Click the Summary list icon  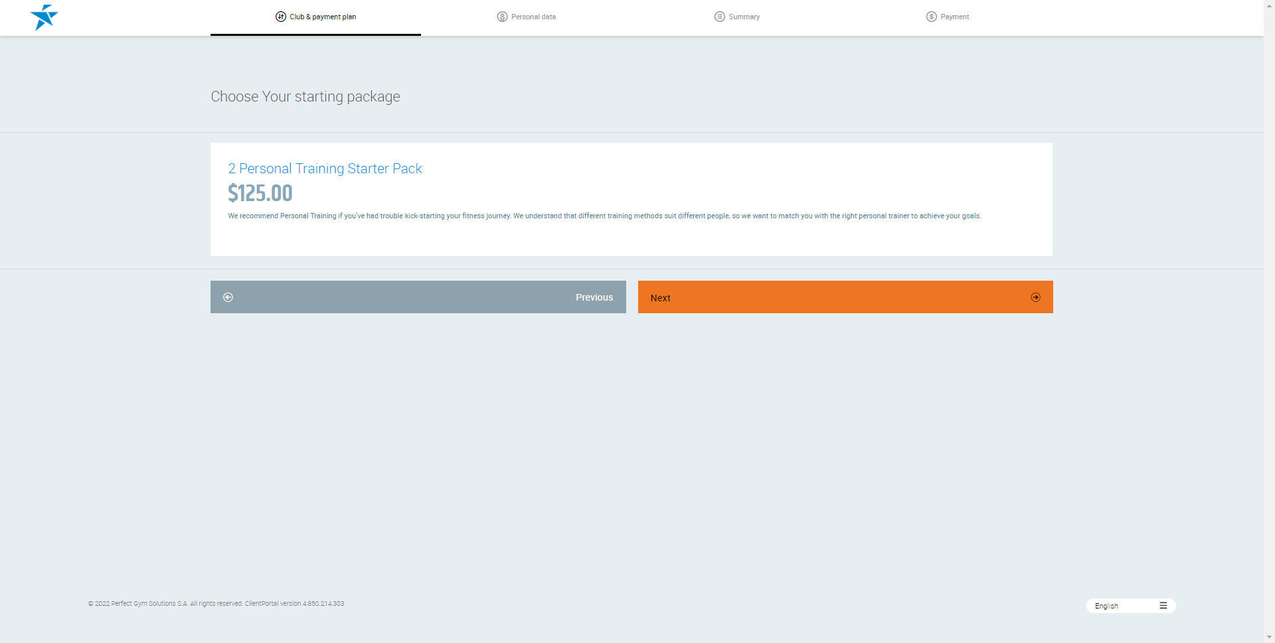(x=719, y=17)
